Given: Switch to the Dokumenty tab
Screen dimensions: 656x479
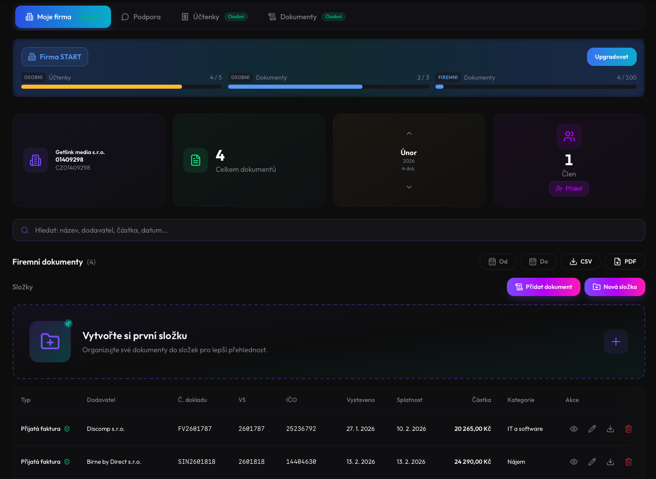Looking at the screenshot, I should 297,16.
